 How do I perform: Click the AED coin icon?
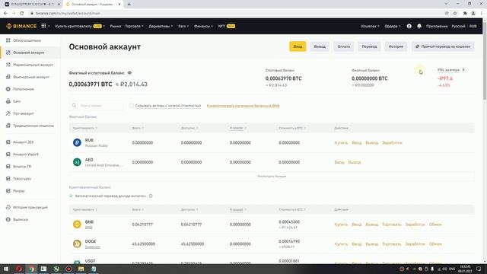click(x=77, y=162)
